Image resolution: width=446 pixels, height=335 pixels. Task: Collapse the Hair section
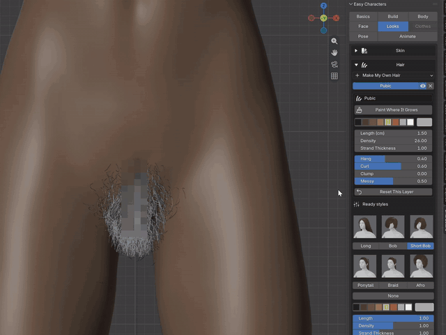(x=356, y=65)
